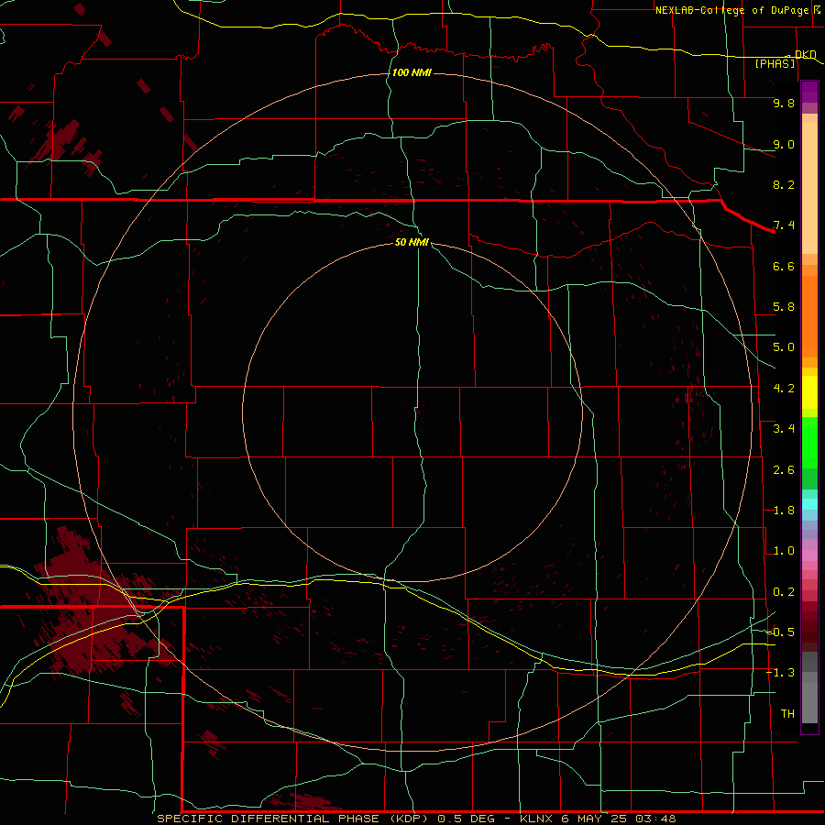Click the 8.2 scale value
Image resolution: width=825 pixels, height=825 pixels.
(784, 184)
